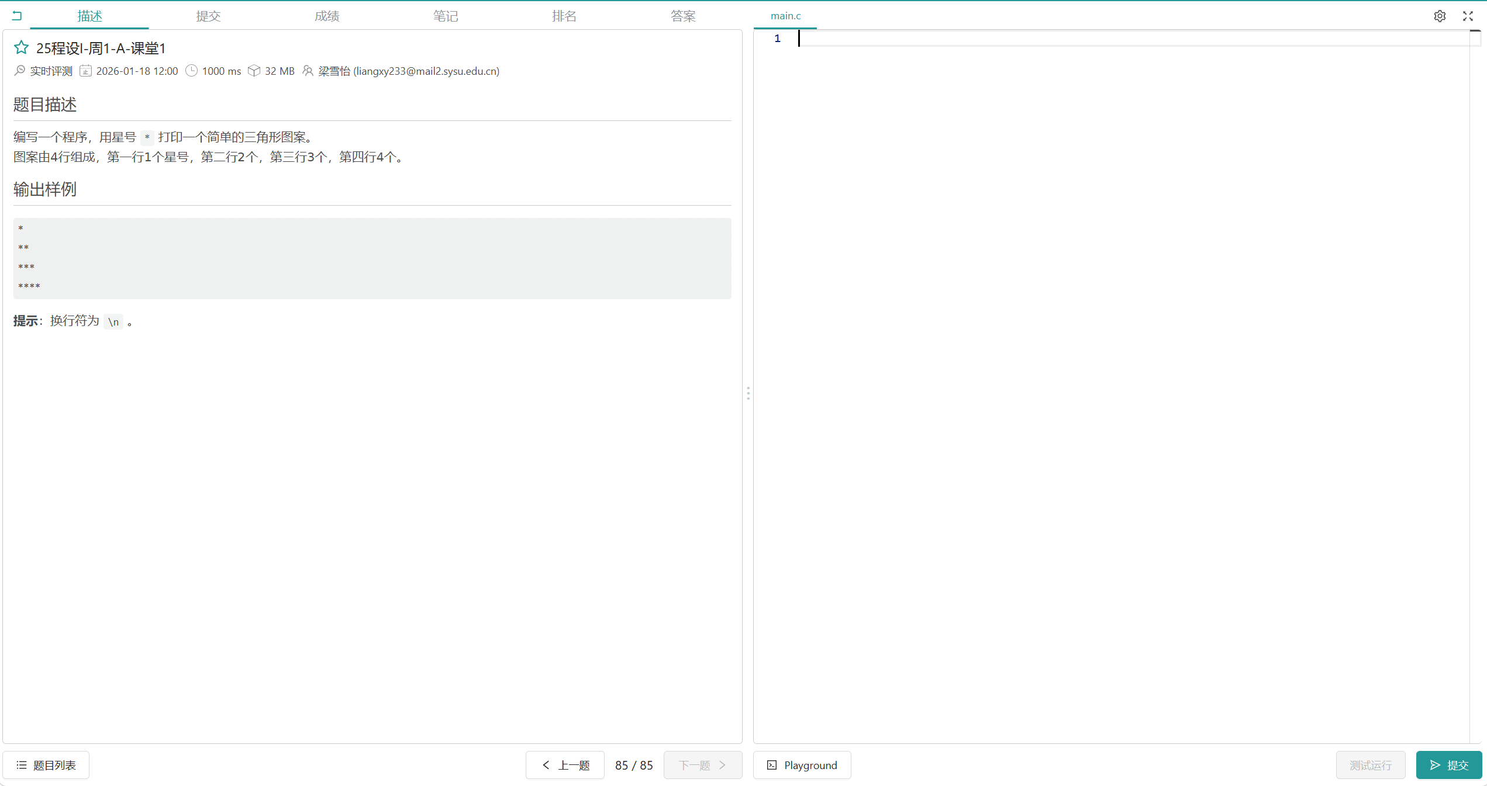Open editor settings gear icon
The width and height of the screenshot is (1487, 786).
click(x=1440, y=16)
